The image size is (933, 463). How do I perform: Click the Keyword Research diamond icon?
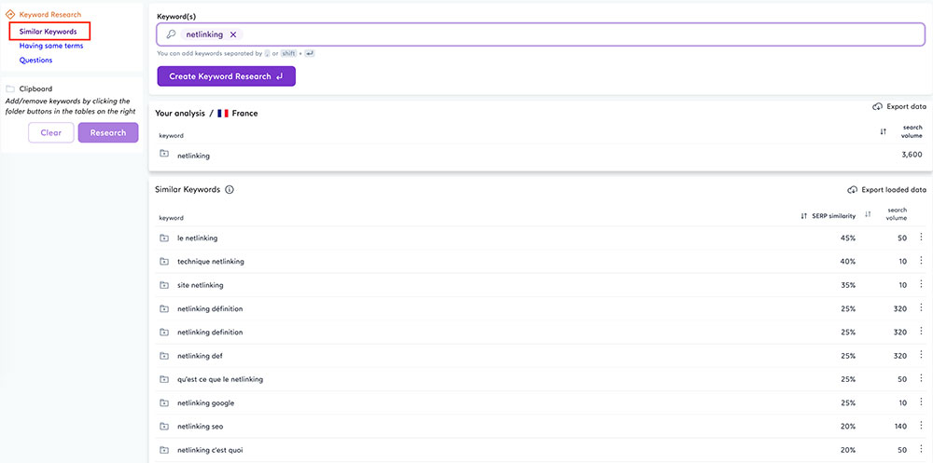(x=9, y=14)
